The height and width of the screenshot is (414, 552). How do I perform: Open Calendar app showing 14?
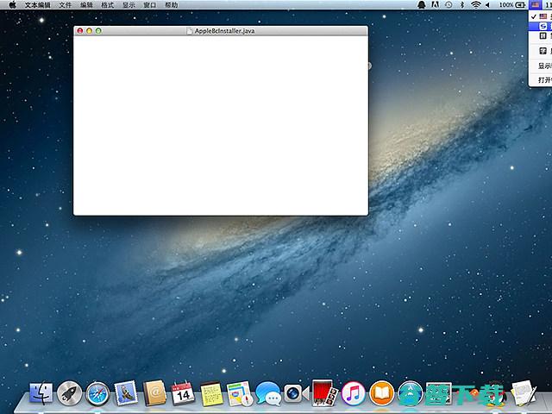tap(182, 394)
